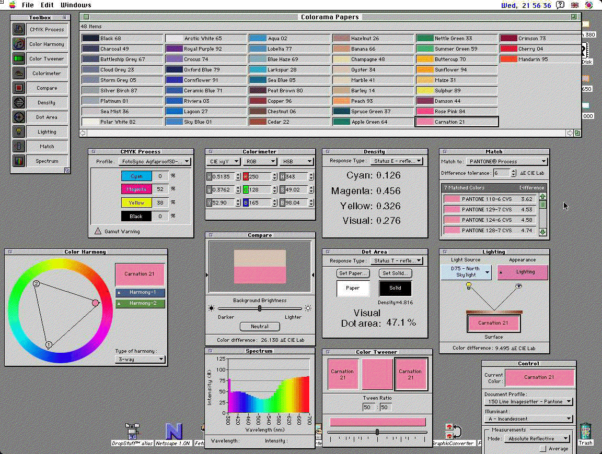This screenshot has width=602, height=454.
Task: Click Match icon in Toolbox
Action: click(18, 146)
